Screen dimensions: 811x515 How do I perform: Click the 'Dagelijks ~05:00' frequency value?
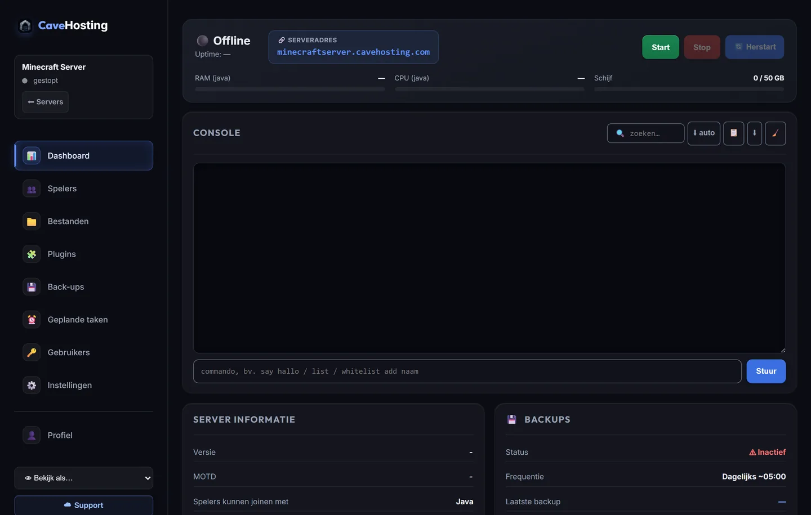coord(754,477)
